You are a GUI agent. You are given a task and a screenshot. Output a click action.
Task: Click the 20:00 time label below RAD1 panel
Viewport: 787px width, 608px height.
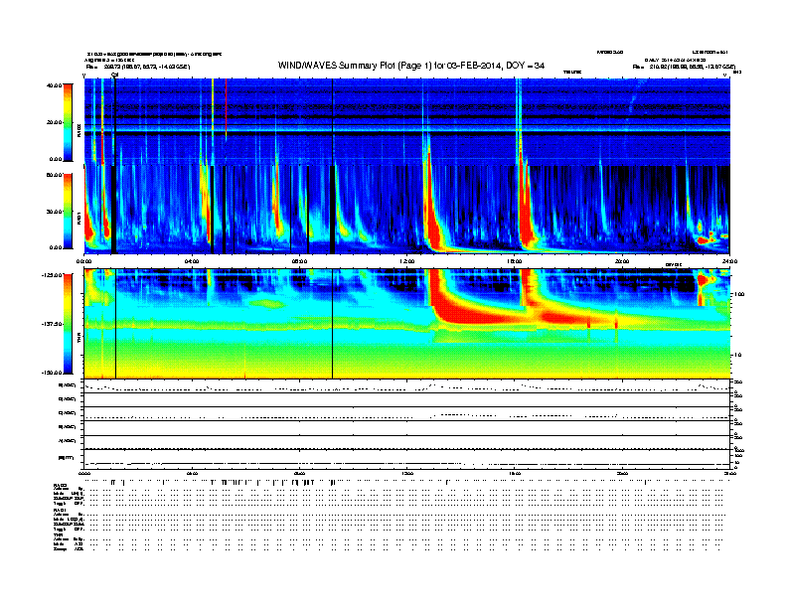[x=622, y=261]
